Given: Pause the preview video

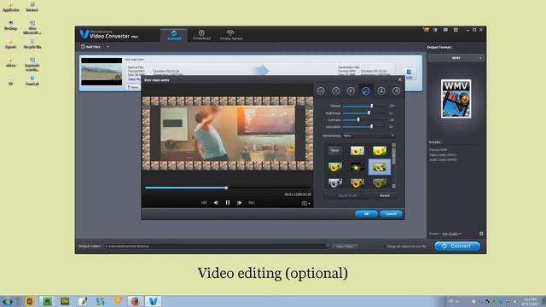Looking at the screenshot, I should (228, 203).
